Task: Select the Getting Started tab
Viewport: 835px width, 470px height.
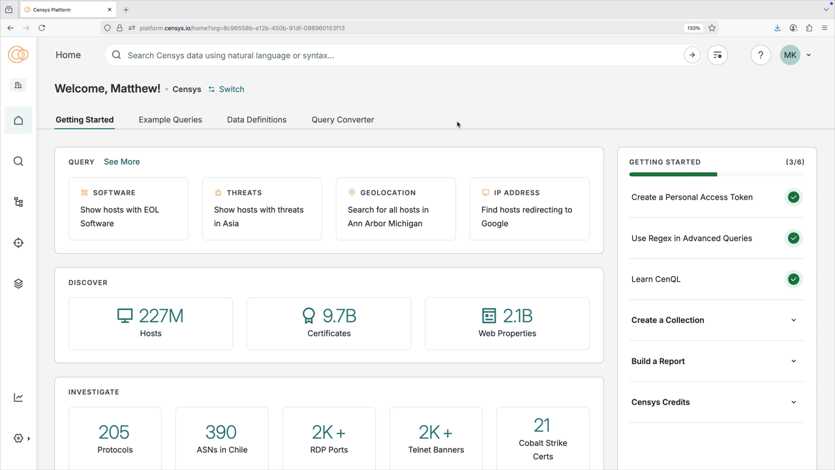Action: click(x=85, y=119)
